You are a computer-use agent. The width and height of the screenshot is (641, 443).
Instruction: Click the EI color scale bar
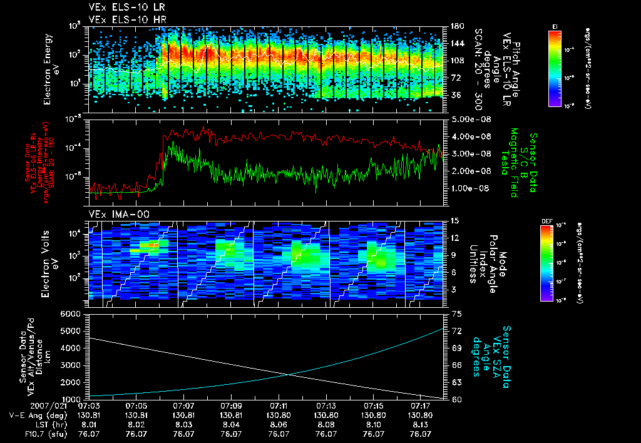(x=555, y=68)
